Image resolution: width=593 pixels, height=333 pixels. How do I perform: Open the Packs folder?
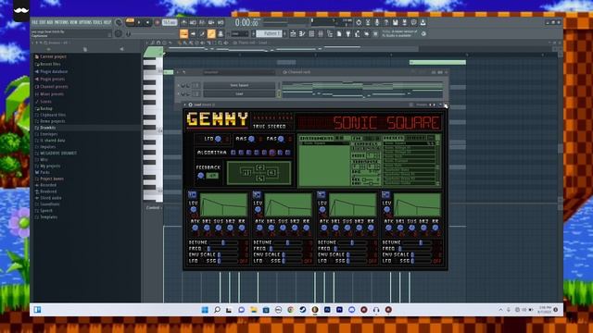[x=44, y=172]
